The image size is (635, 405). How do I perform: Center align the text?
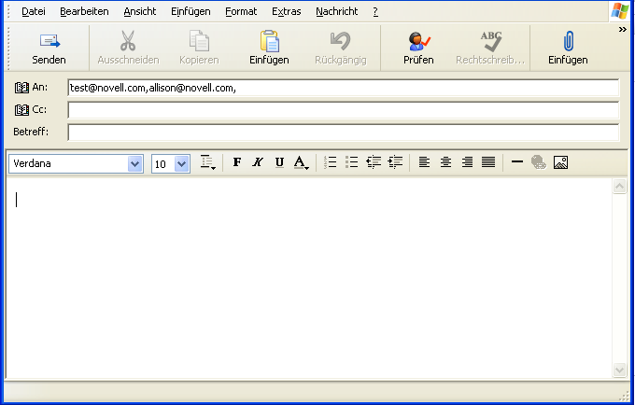click(x=446, y=162)
